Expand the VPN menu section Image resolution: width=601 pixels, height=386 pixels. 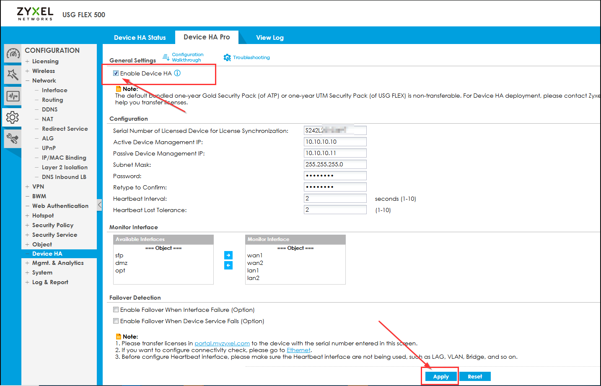tap(27, 187)
